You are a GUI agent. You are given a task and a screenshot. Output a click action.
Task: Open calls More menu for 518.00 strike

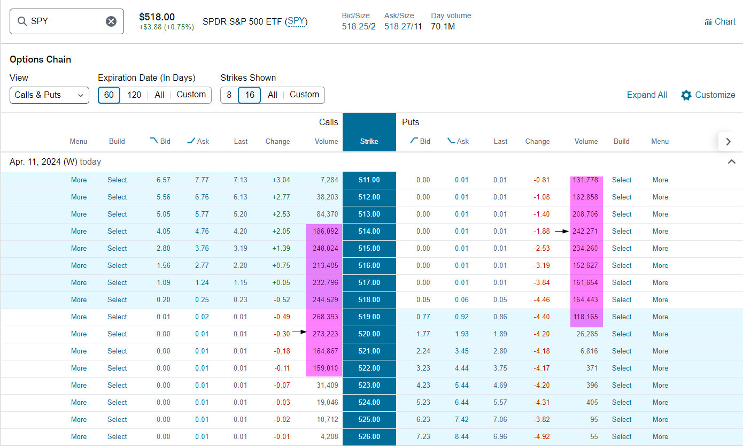(x=79, y=300)
